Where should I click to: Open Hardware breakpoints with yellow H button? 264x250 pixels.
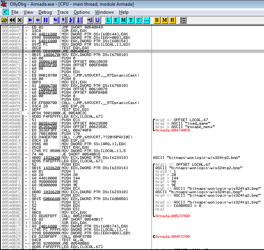tap(172, 20)
